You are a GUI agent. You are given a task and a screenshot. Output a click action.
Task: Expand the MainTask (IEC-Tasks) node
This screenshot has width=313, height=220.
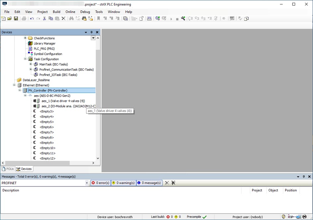point(31,64)
